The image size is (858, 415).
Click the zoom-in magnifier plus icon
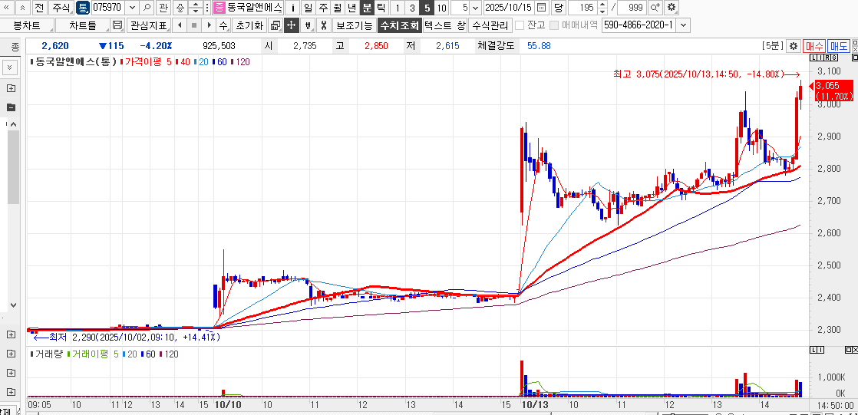coord(655,8)
